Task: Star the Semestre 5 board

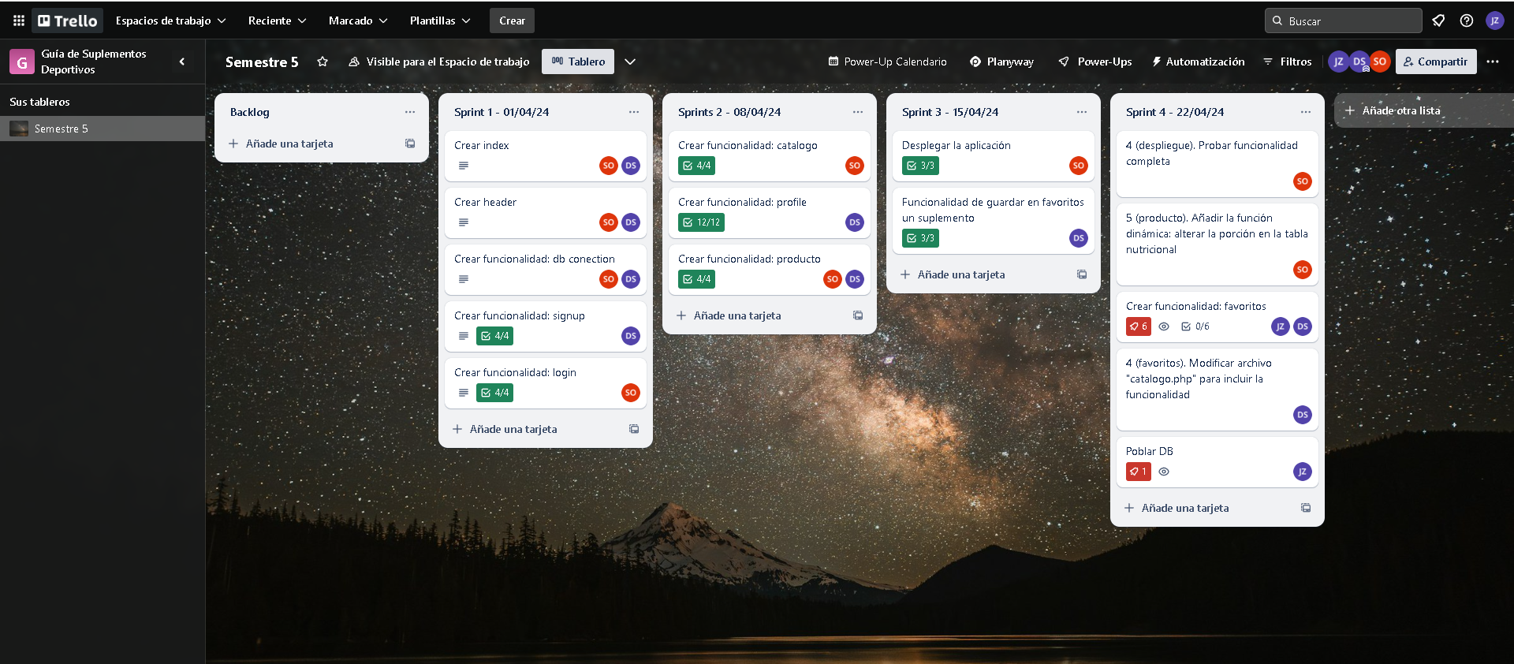Action: (323, 62)
